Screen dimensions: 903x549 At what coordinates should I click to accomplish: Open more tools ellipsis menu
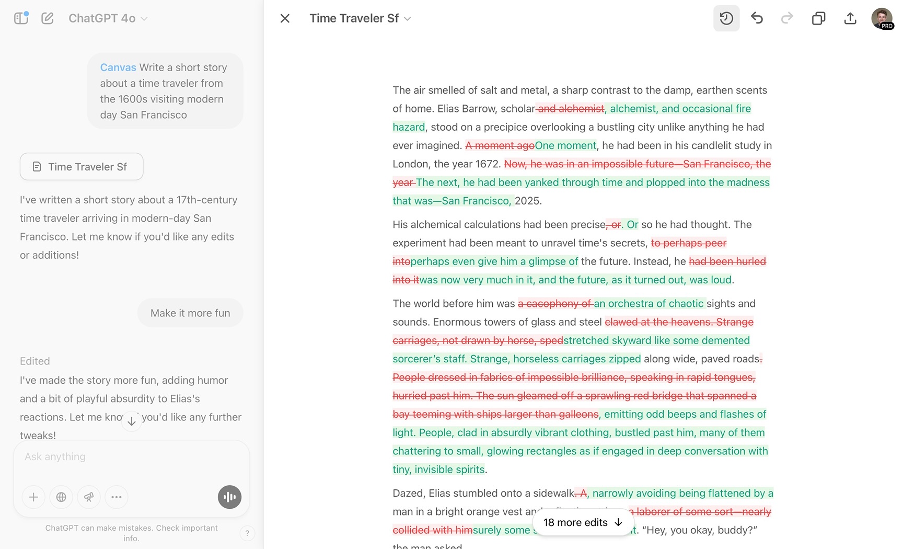point(117,497)
